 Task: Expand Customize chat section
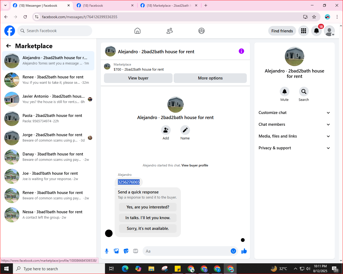pos(294,113)
